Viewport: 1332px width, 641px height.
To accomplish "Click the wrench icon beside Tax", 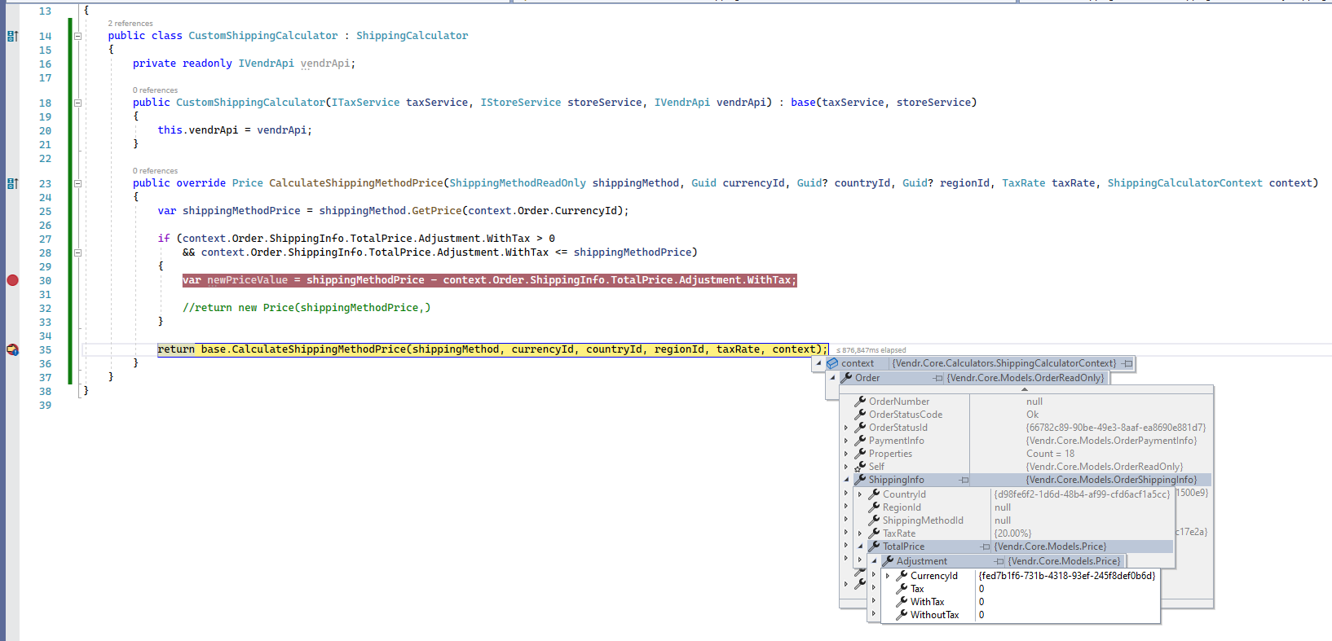I will tap(902, 589).
